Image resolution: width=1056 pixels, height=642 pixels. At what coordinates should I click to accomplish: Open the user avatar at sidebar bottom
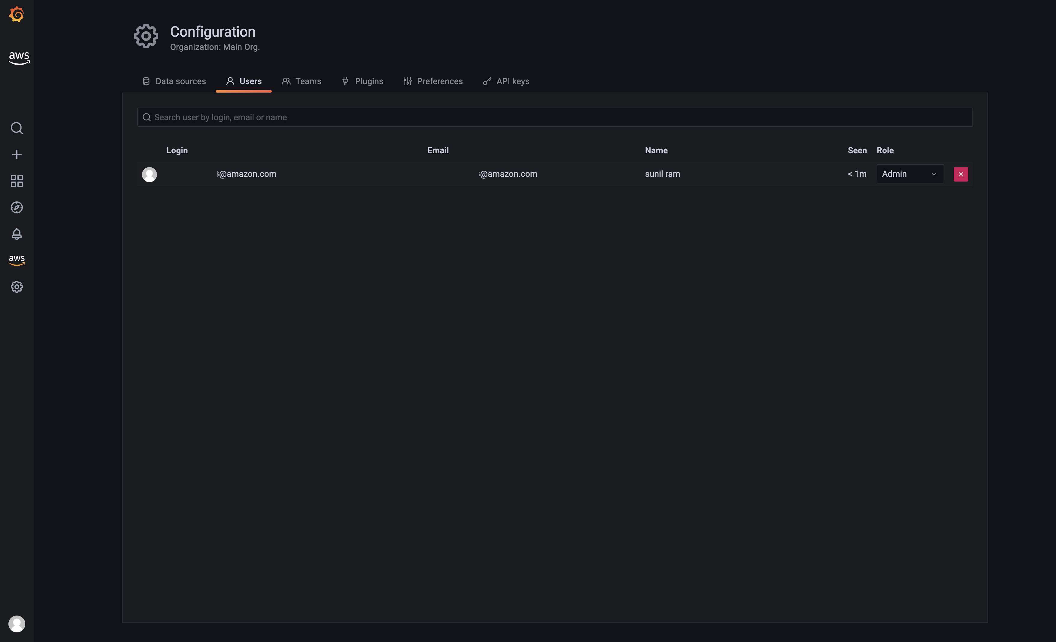point(17,624)
